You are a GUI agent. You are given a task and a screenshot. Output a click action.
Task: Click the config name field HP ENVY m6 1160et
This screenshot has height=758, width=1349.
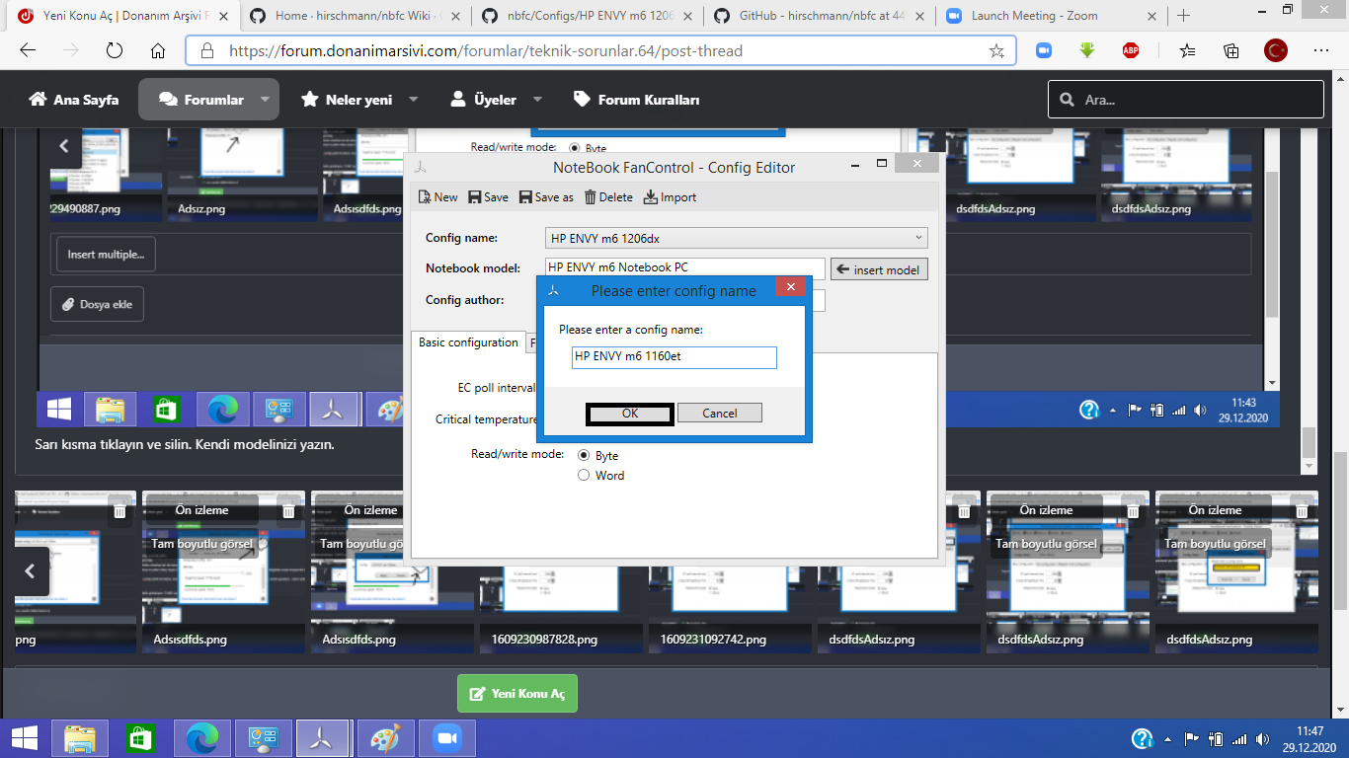(674, 357)
